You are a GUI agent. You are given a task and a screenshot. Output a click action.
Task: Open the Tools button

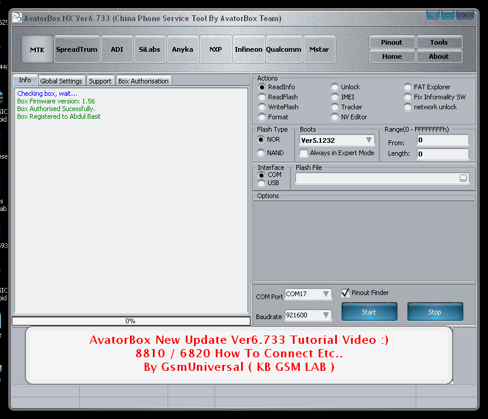coord(439,42)
